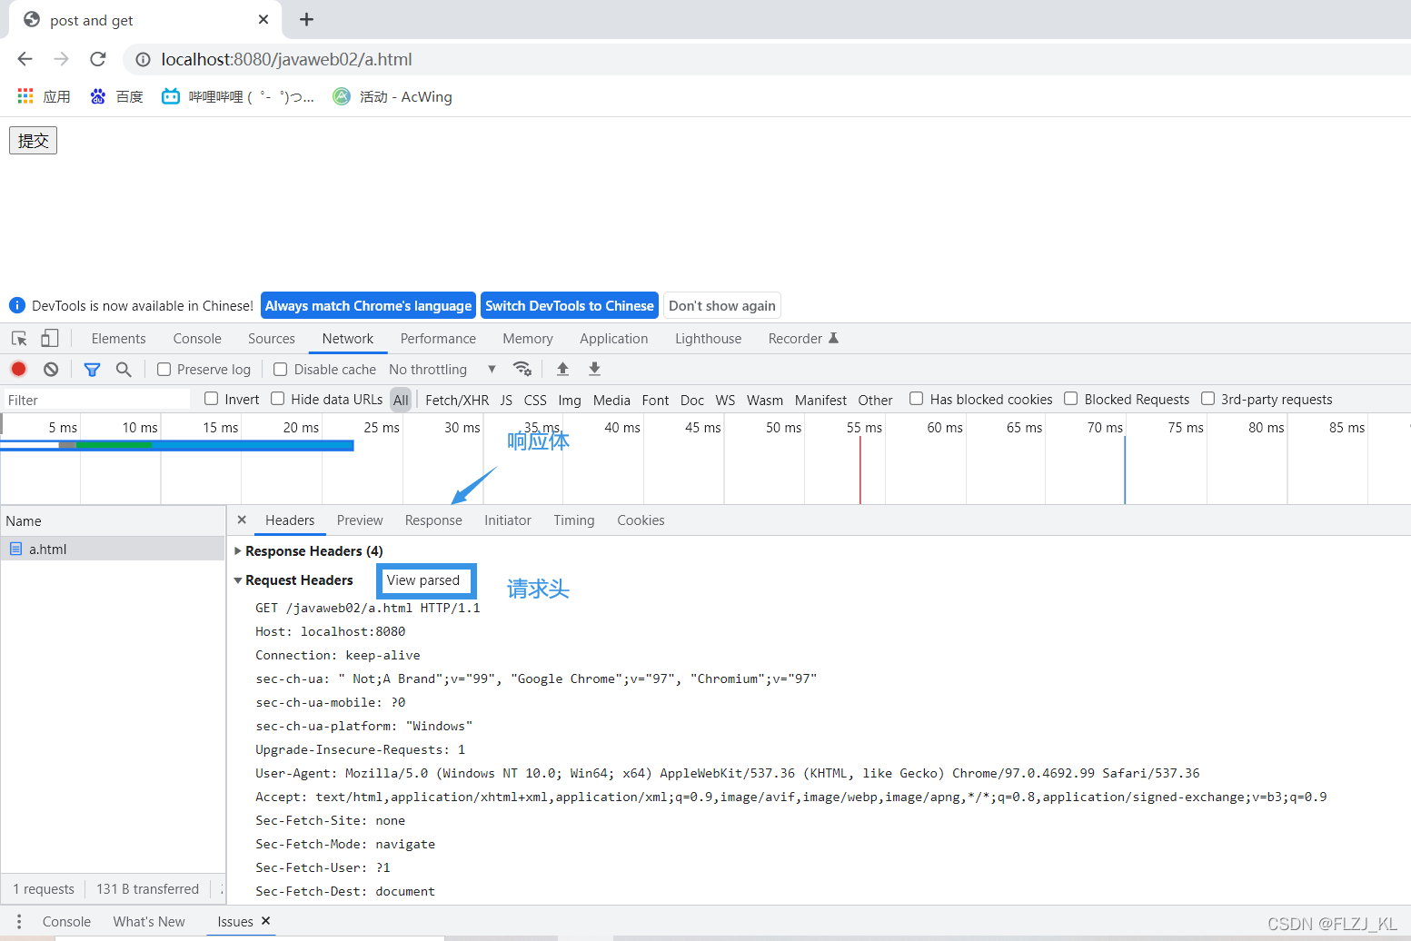Click the site information icon in address bar

coord(143,60)
